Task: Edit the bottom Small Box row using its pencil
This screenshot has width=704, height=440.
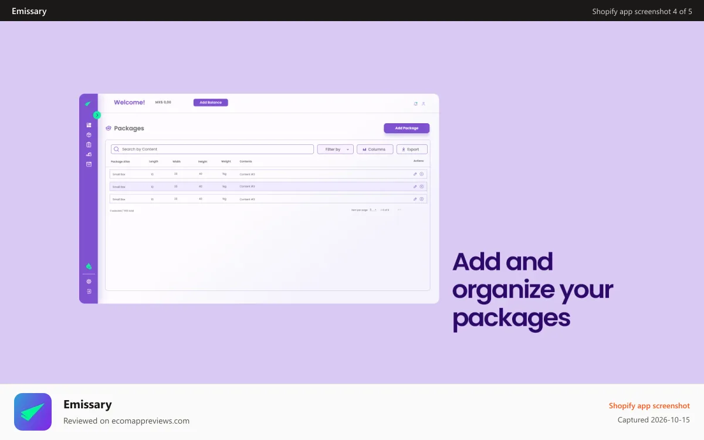Action: coord(415,199)
